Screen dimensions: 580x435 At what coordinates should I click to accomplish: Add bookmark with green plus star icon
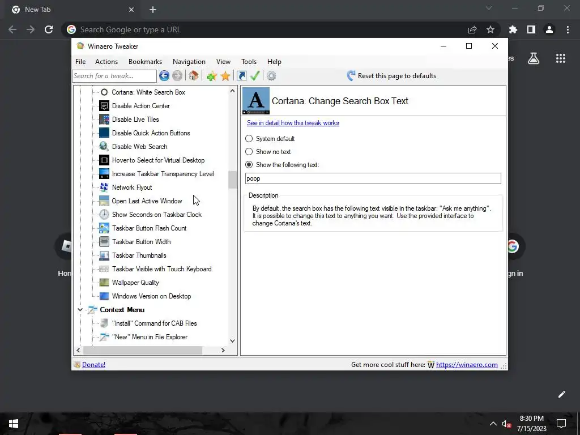click(212, 76)
